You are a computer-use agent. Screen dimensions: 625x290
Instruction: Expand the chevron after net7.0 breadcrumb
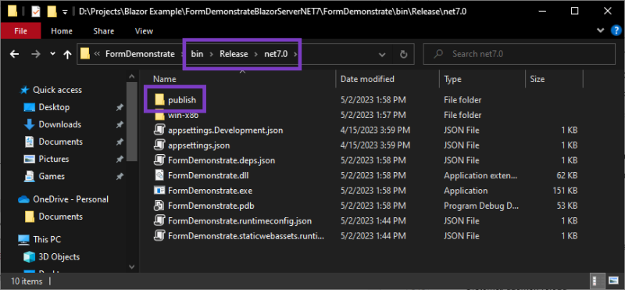coord(295,54)
